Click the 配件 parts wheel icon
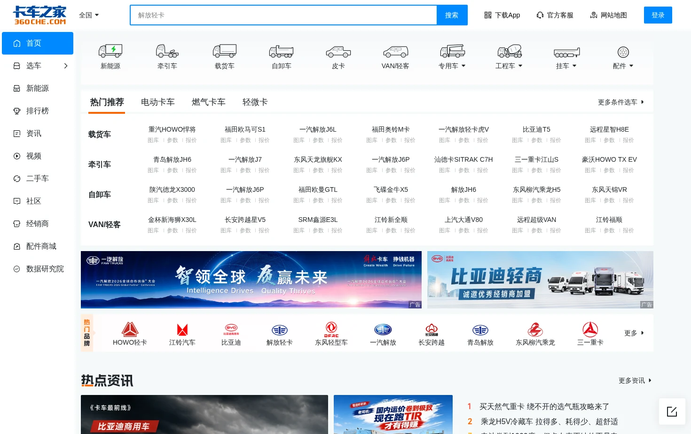 (x=623, y=52)
